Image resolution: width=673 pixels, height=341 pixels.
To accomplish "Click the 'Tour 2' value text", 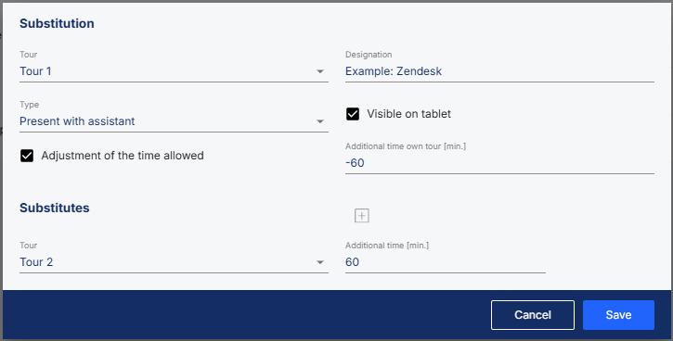I will point(36,262).
